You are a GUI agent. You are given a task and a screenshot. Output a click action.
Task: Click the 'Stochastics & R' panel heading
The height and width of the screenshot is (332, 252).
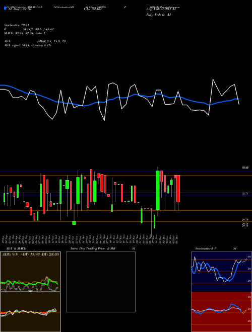[206, 248]
